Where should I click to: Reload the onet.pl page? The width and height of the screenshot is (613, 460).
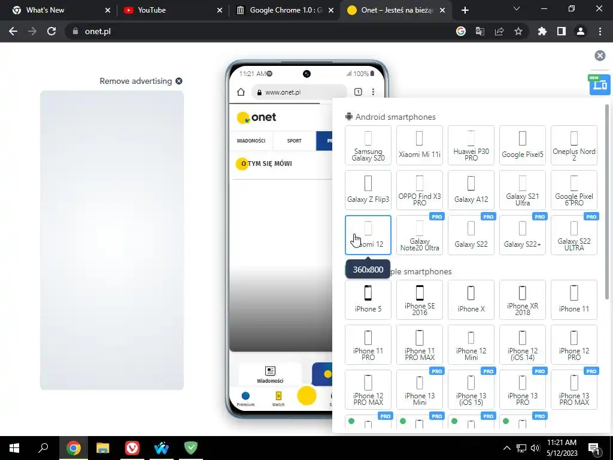click(51, 31)
